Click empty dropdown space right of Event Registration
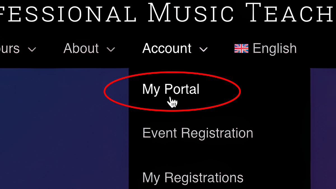This screenshot has height=189, width=336. point(281,133)
